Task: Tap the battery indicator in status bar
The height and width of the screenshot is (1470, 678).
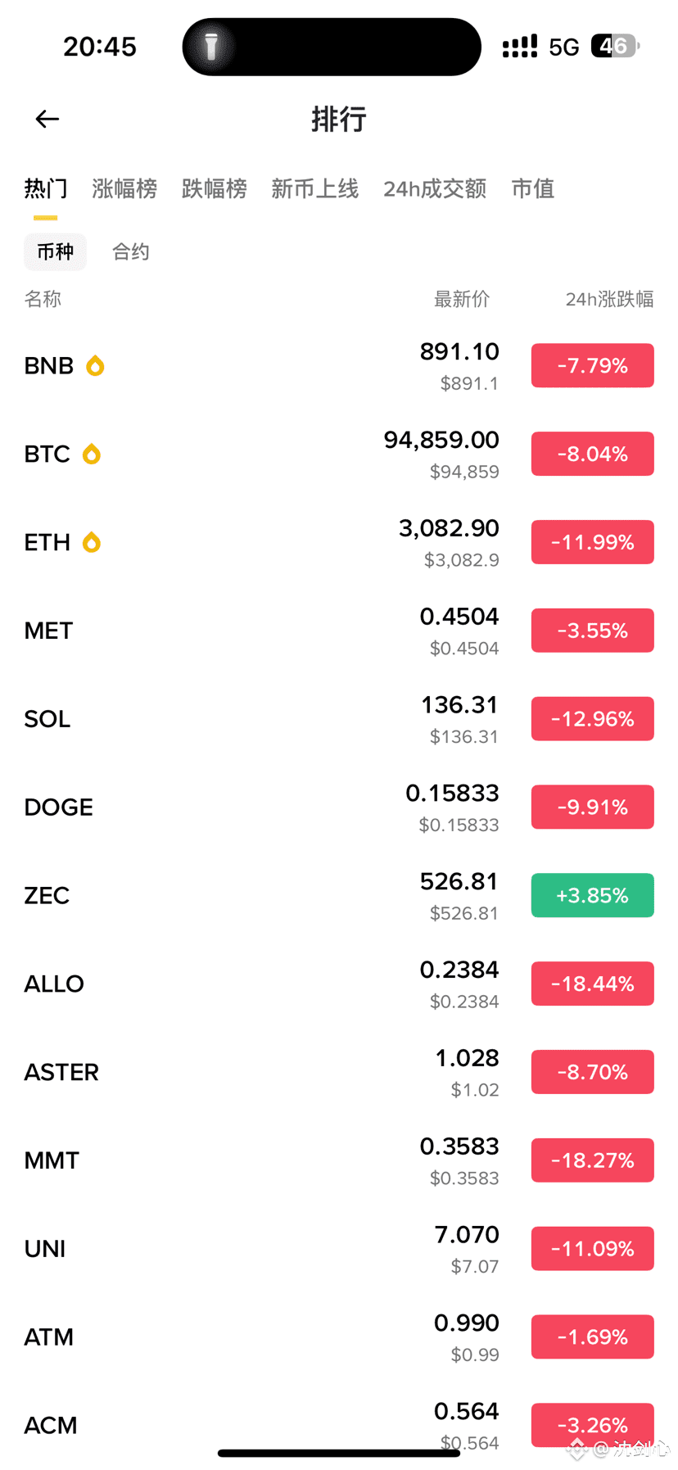Action: [x=614, y=47]
